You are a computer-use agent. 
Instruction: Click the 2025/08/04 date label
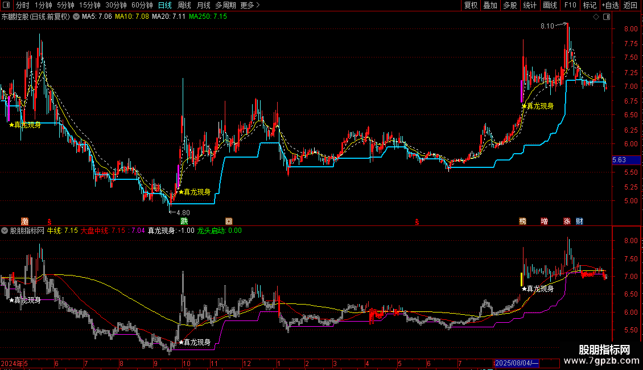tap(517, 363)
